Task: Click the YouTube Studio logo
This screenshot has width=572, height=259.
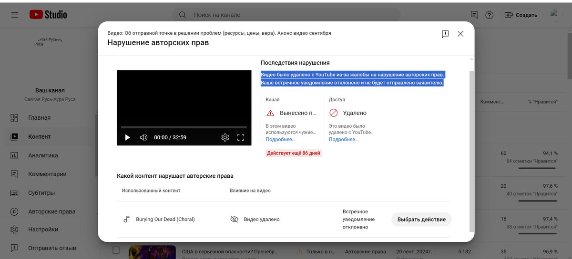Action: 48,15
